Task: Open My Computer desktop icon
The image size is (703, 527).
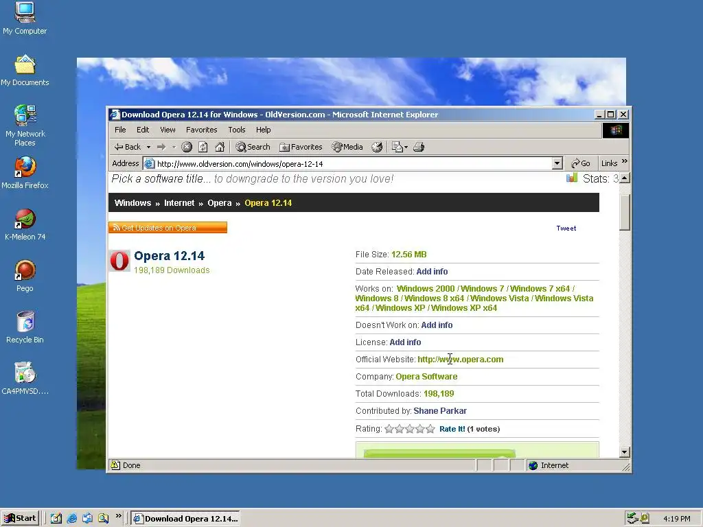Action: pyautogui.click(x=25, y=19)
